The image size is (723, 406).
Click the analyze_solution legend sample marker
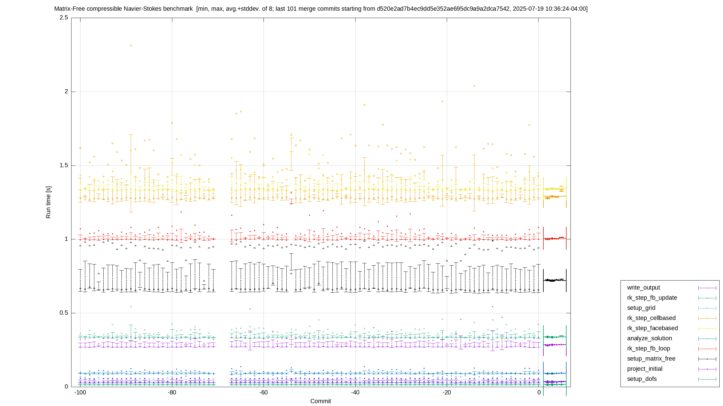tap(707, 339)
